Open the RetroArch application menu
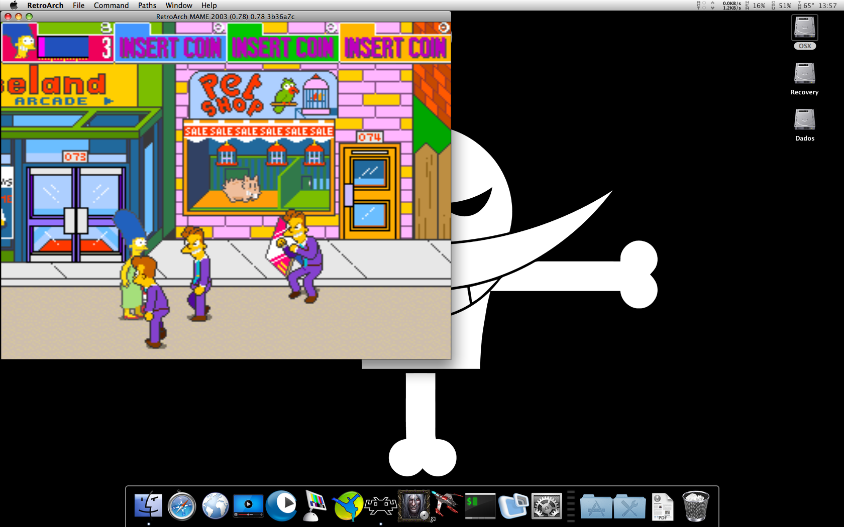This screenshot has height=527, width=844. pos(45,5)
